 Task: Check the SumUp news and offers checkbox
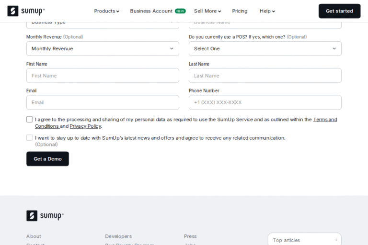coord(29,138)
